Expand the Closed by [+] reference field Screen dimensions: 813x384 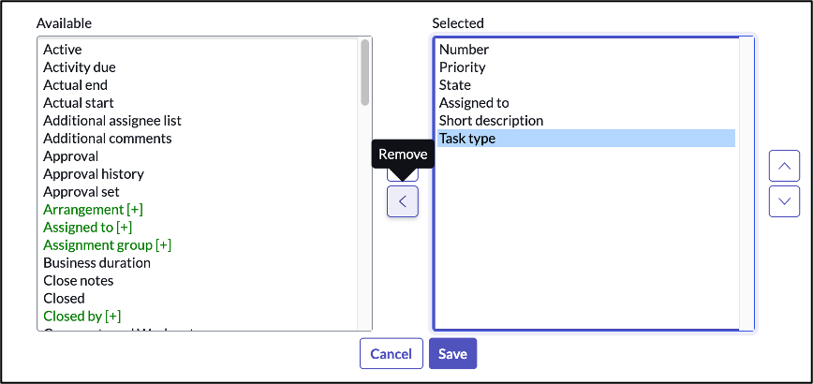[x=81, y=317]
